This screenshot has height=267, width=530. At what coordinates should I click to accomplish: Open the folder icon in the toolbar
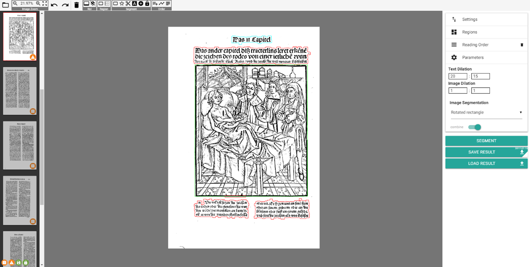(5, 5)
